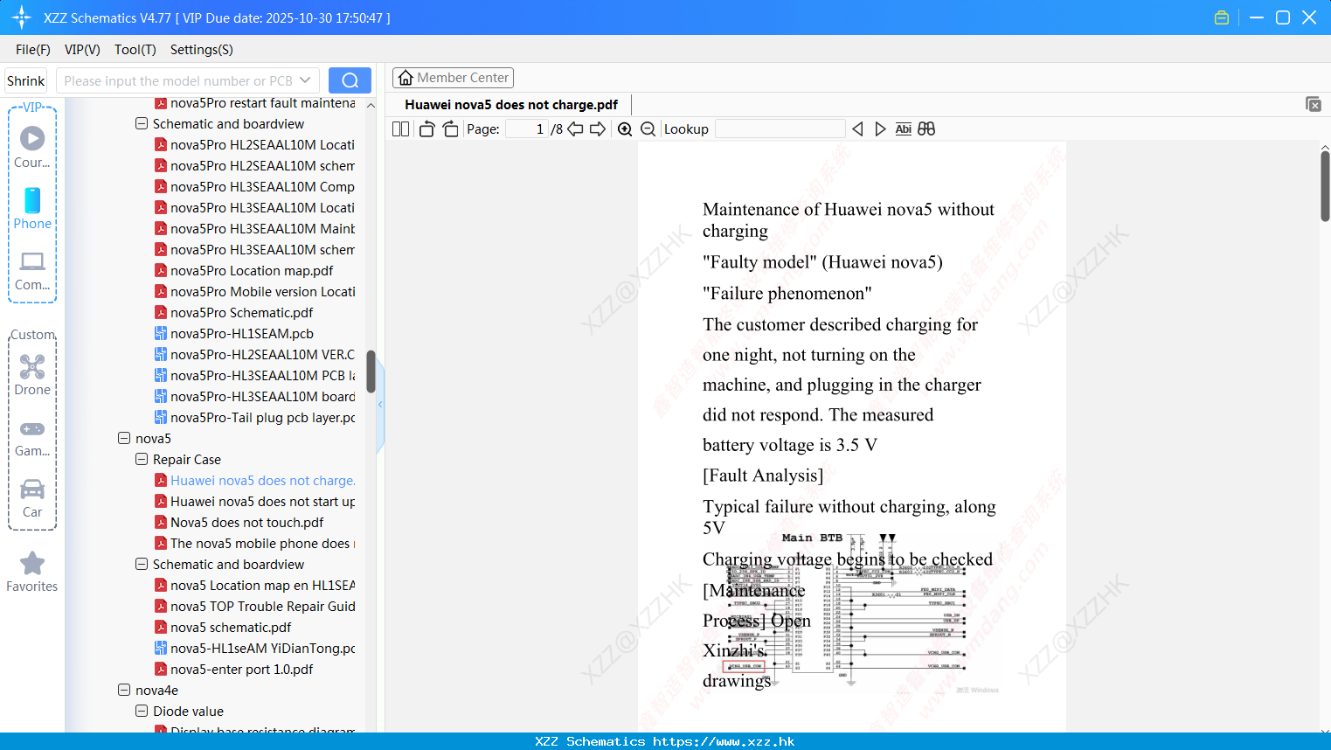Open nova5-enter port 1.0.pdf
1331x750 pixels.
pyautogui.click(x=233, y=670)
